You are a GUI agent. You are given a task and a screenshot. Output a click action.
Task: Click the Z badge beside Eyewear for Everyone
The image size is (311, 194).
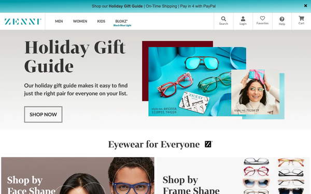coord(208,144)
